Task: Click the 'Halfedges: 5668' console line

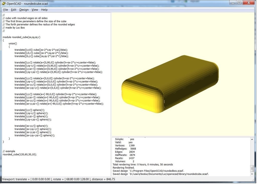Action: point(125,149)
